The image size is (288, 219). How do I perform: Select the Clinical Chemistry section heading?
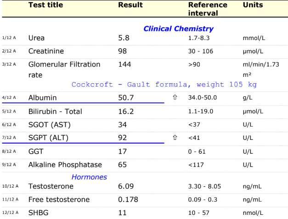[178, 29]
